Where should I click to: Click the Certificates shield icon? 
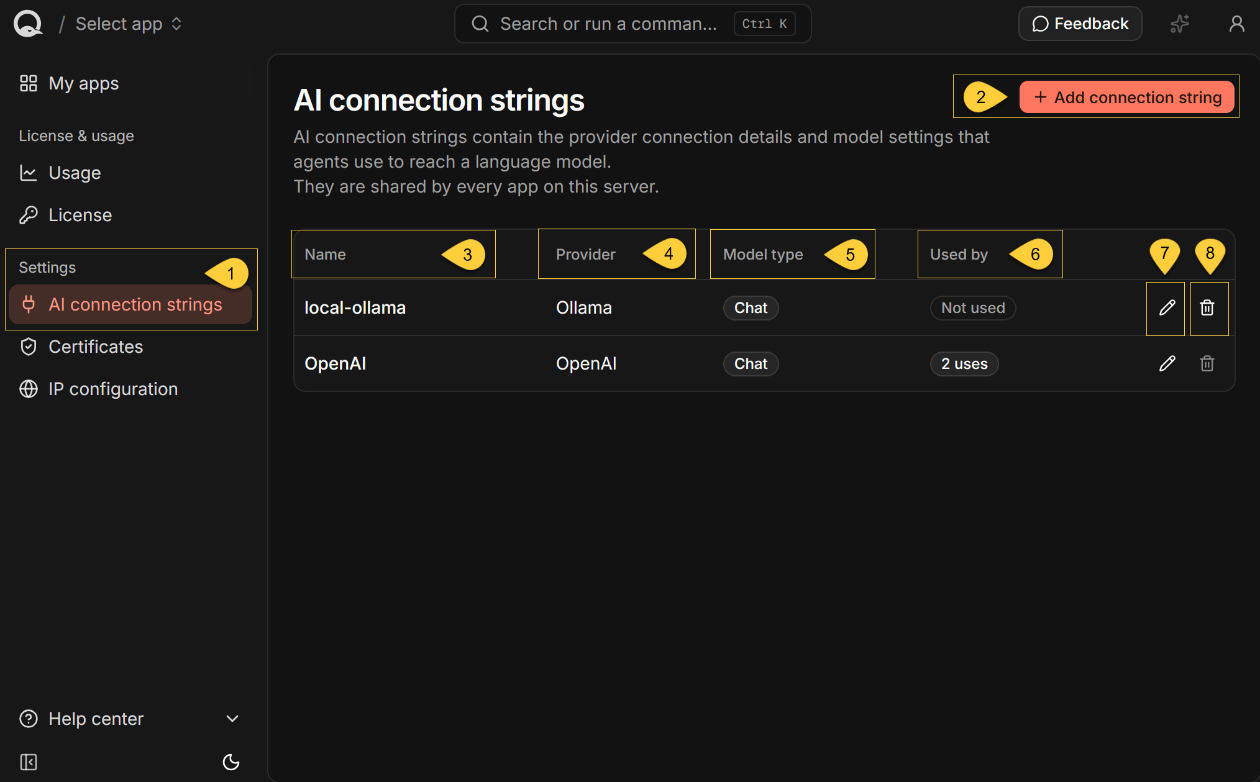coord(29,347)
